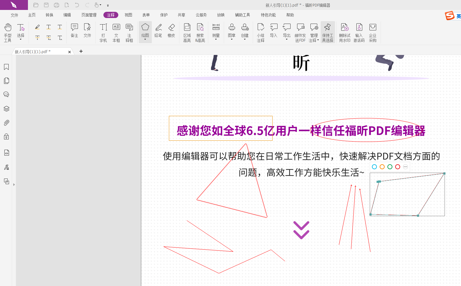This screenshot has width=461, height=286.
Task: Select the red color swatch for the shape
Action: pos(397,167)
